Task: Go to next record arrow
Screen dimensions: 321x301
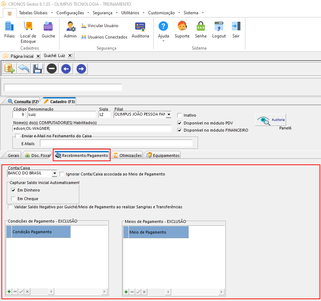Action: point(81,68)
